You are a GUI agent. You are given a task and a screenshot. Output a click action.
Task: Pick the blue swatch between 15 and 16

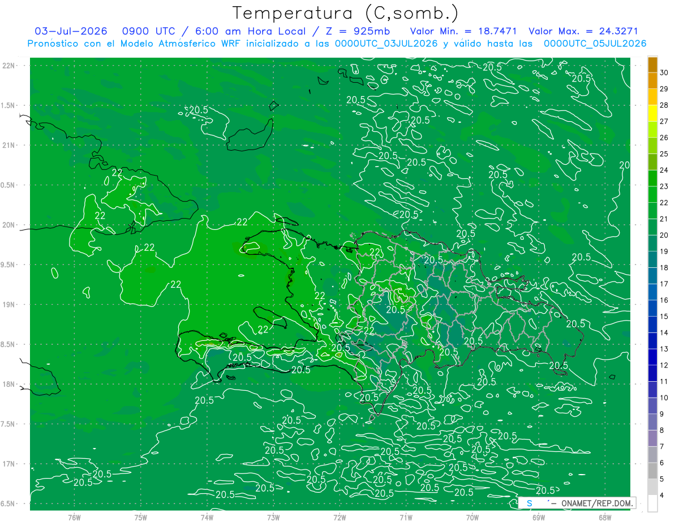pyautogui.click(x=653, y=309)
